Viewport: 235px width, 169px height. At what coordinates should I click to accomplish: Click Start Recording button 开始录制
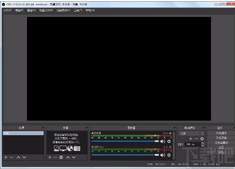tap(221, 138)
